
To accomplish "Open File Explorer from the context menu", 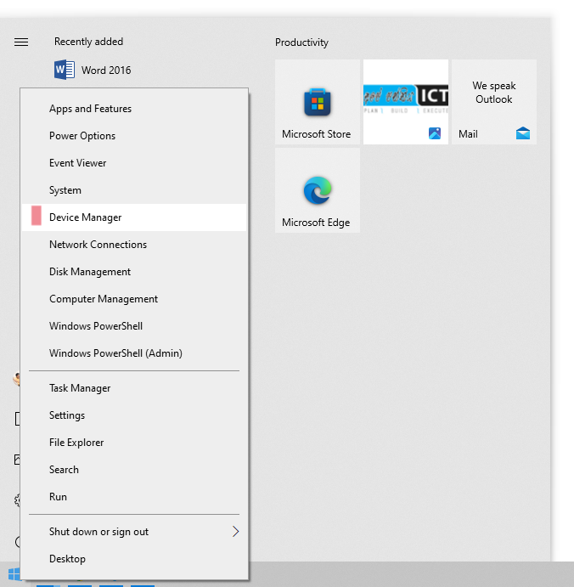I will pyautogui.click(x=76, y=443).
